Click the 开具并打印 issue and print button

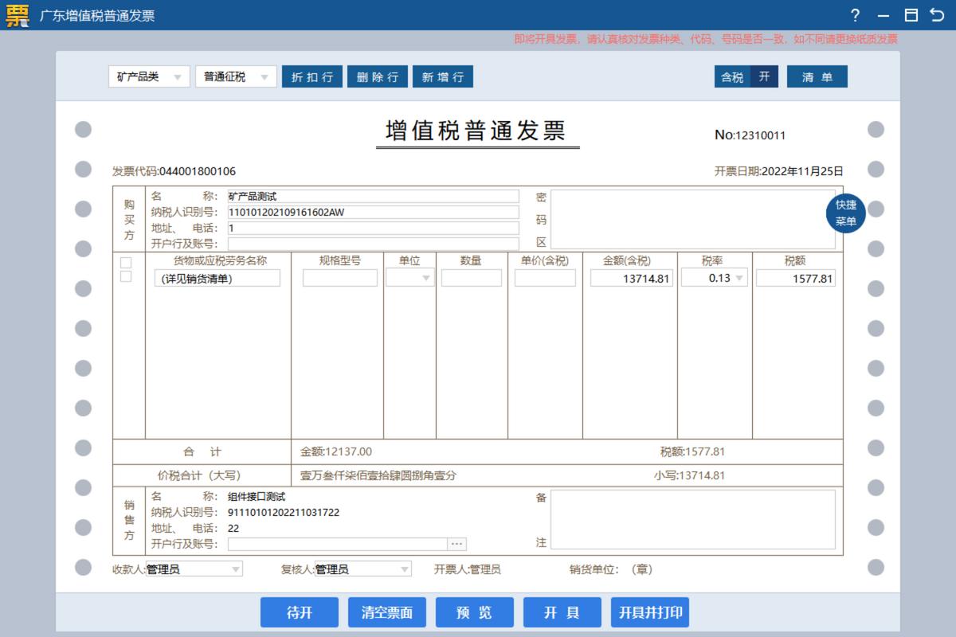[650, 612]
